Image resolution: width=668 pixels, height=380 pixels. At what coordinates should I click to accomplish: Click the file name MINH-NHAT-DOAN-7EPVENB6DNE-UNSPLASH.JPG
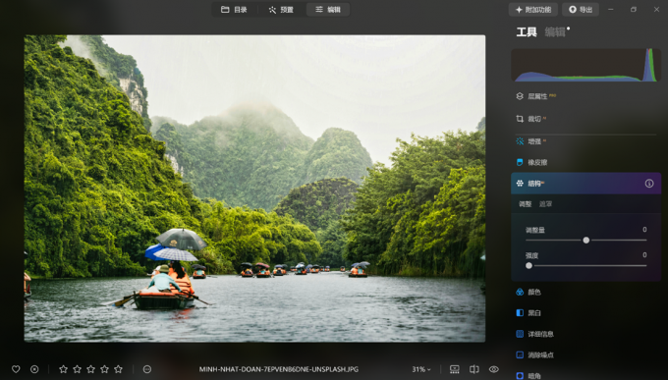point(279,369)
